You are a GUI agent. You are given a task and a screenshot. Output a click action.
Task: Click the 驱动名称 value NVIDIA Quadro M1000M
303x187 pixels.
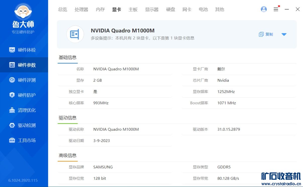(x=116, y=129)
